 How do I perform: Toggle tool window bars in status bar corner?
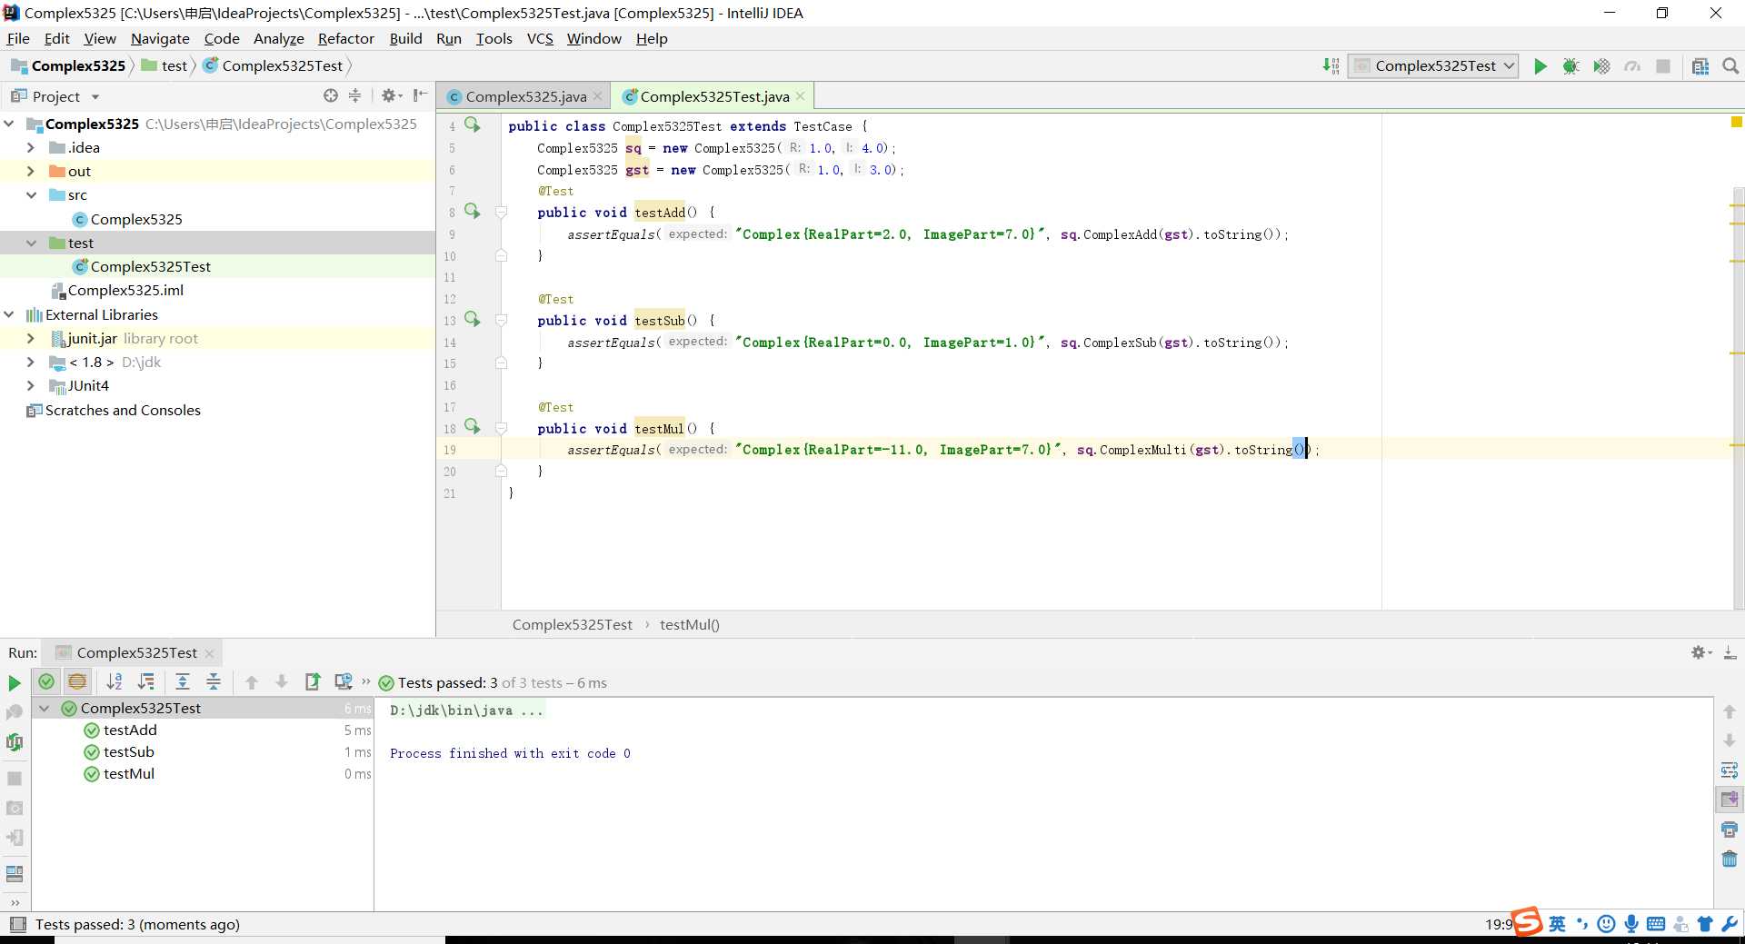click(x=17, y=924)
